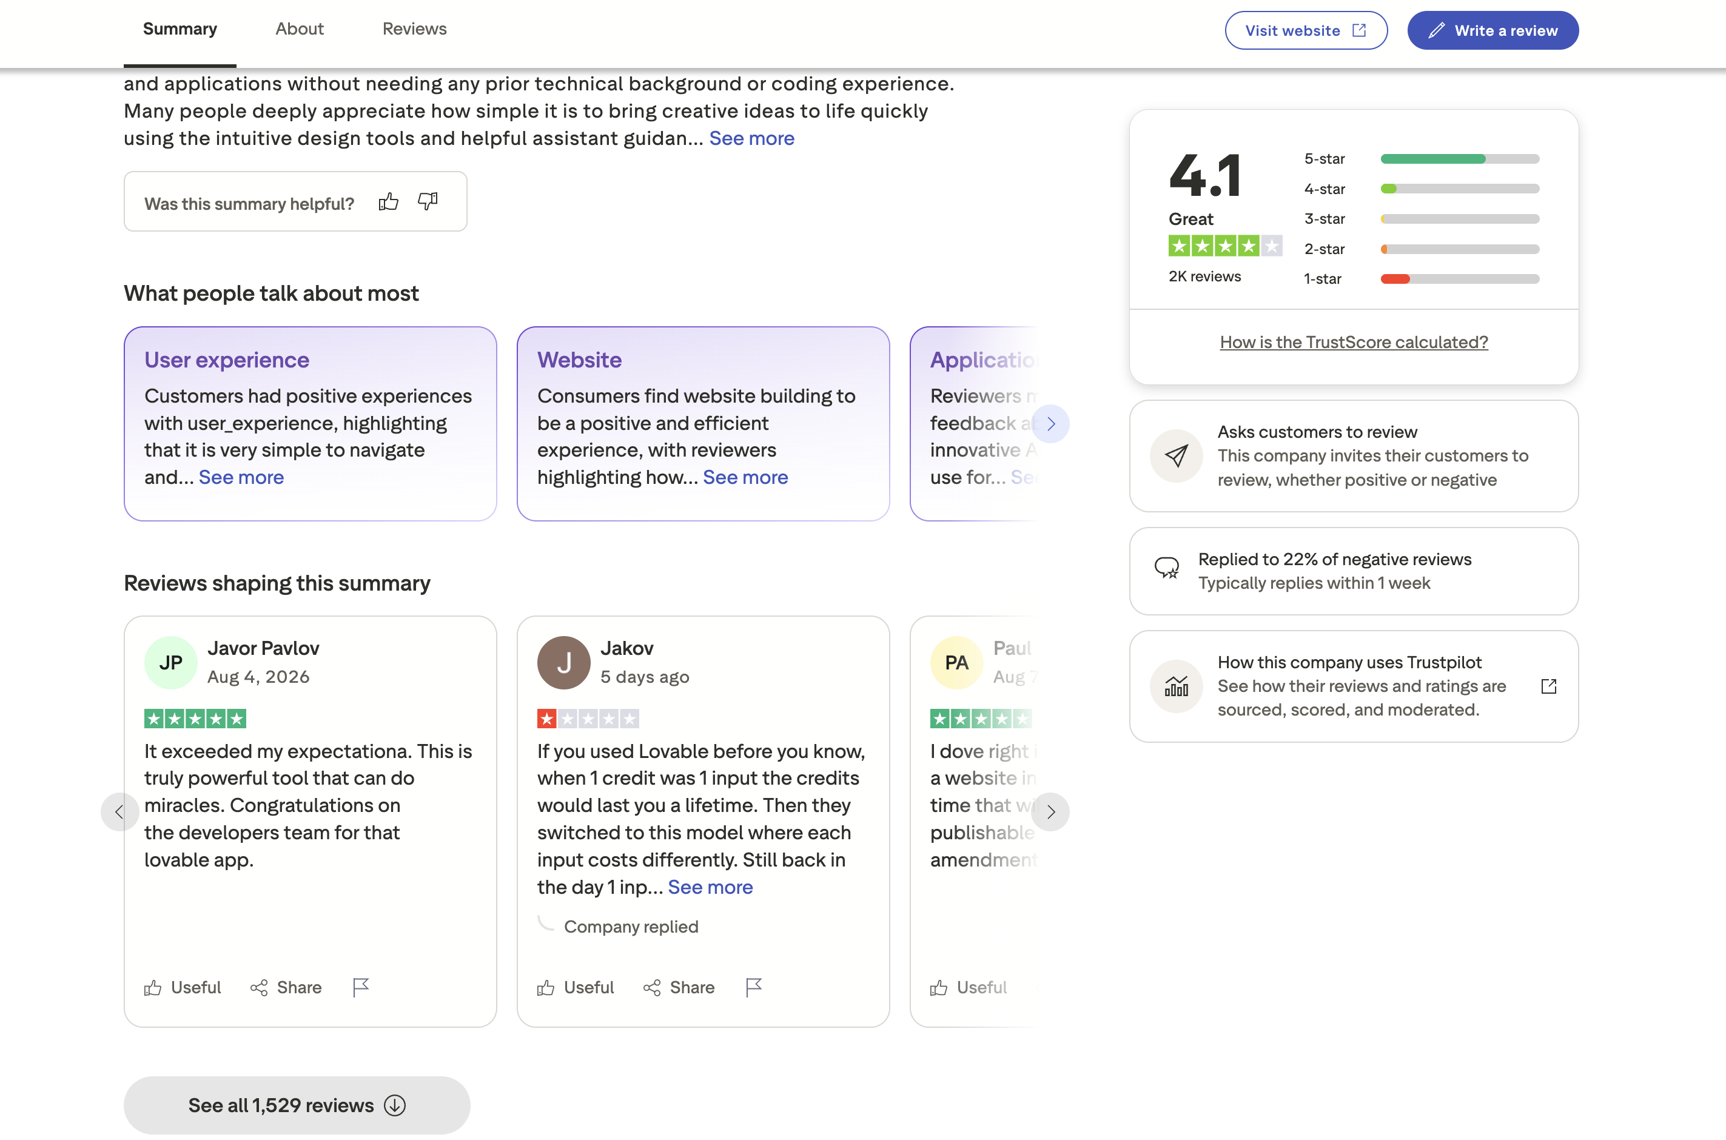Switch to the Reviews tab
This screenshot has width=1726, height=1140.
point(414,29)
